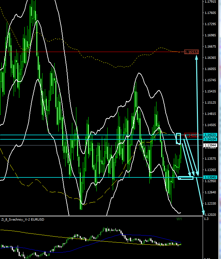Click the Zi_8_Svechnoy_V-2 EURUSD indicator label

pyautogui.click(x=22, y=220)
